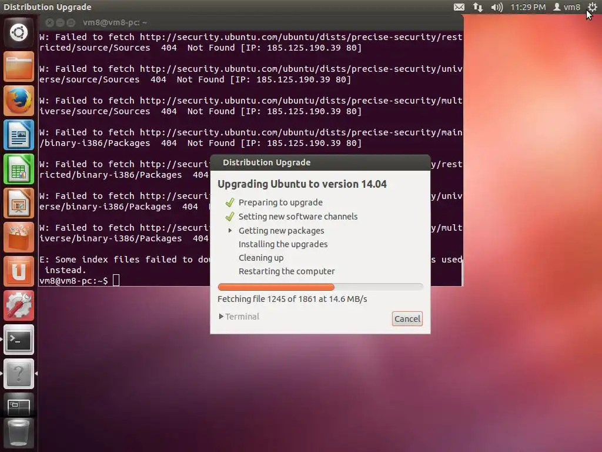602x452 pixels.
Task: Click the 'Distribution Upgrade' top panel title
Action: (47, 7)
